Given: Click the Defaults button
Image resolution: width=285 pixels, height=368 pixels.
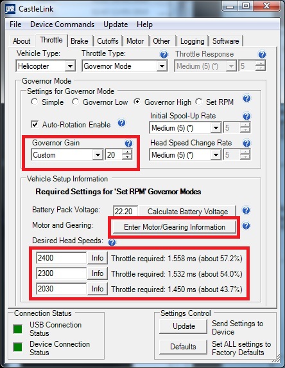Looking at the screenshot, I should click(184, 347).
